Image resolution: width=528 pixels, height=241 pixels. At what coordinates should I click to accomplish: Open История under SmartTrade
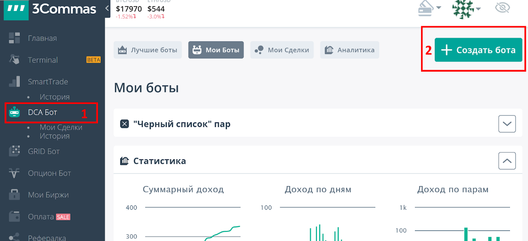pos(55,97)
